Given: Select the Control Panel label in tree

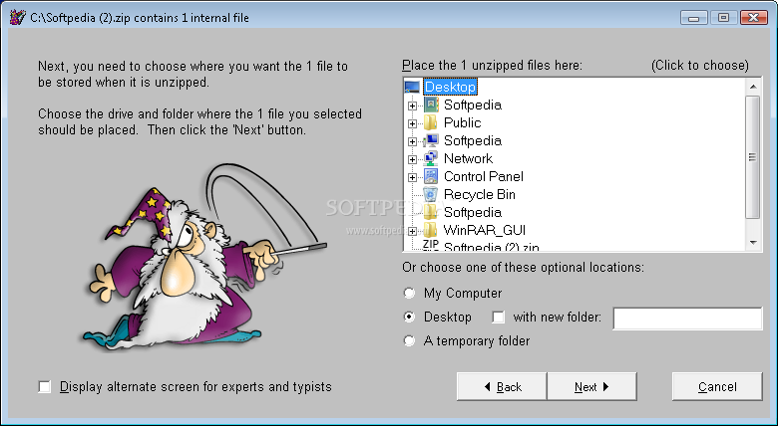Looking at the screenshot, I should click(x=484, y=176).
